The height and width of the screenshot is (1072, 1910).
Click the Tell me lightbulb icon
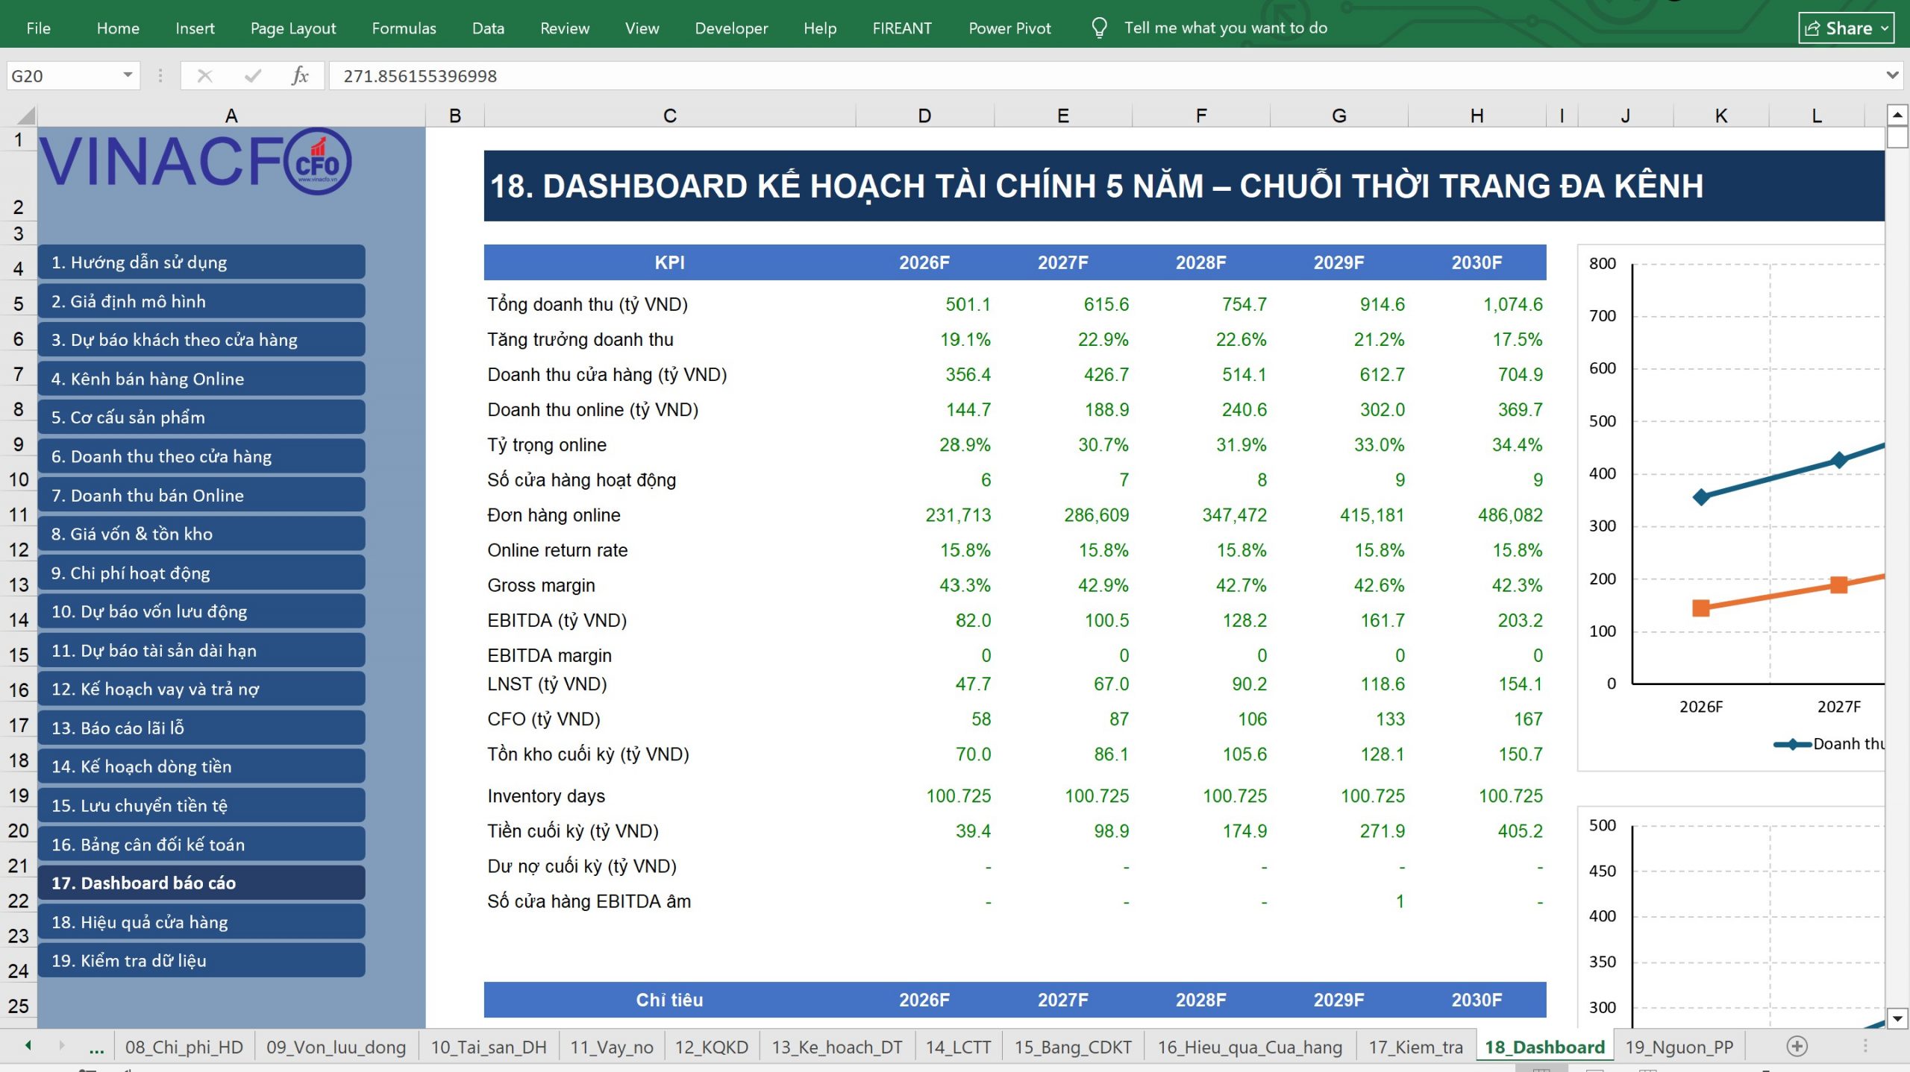(1099, 28)
